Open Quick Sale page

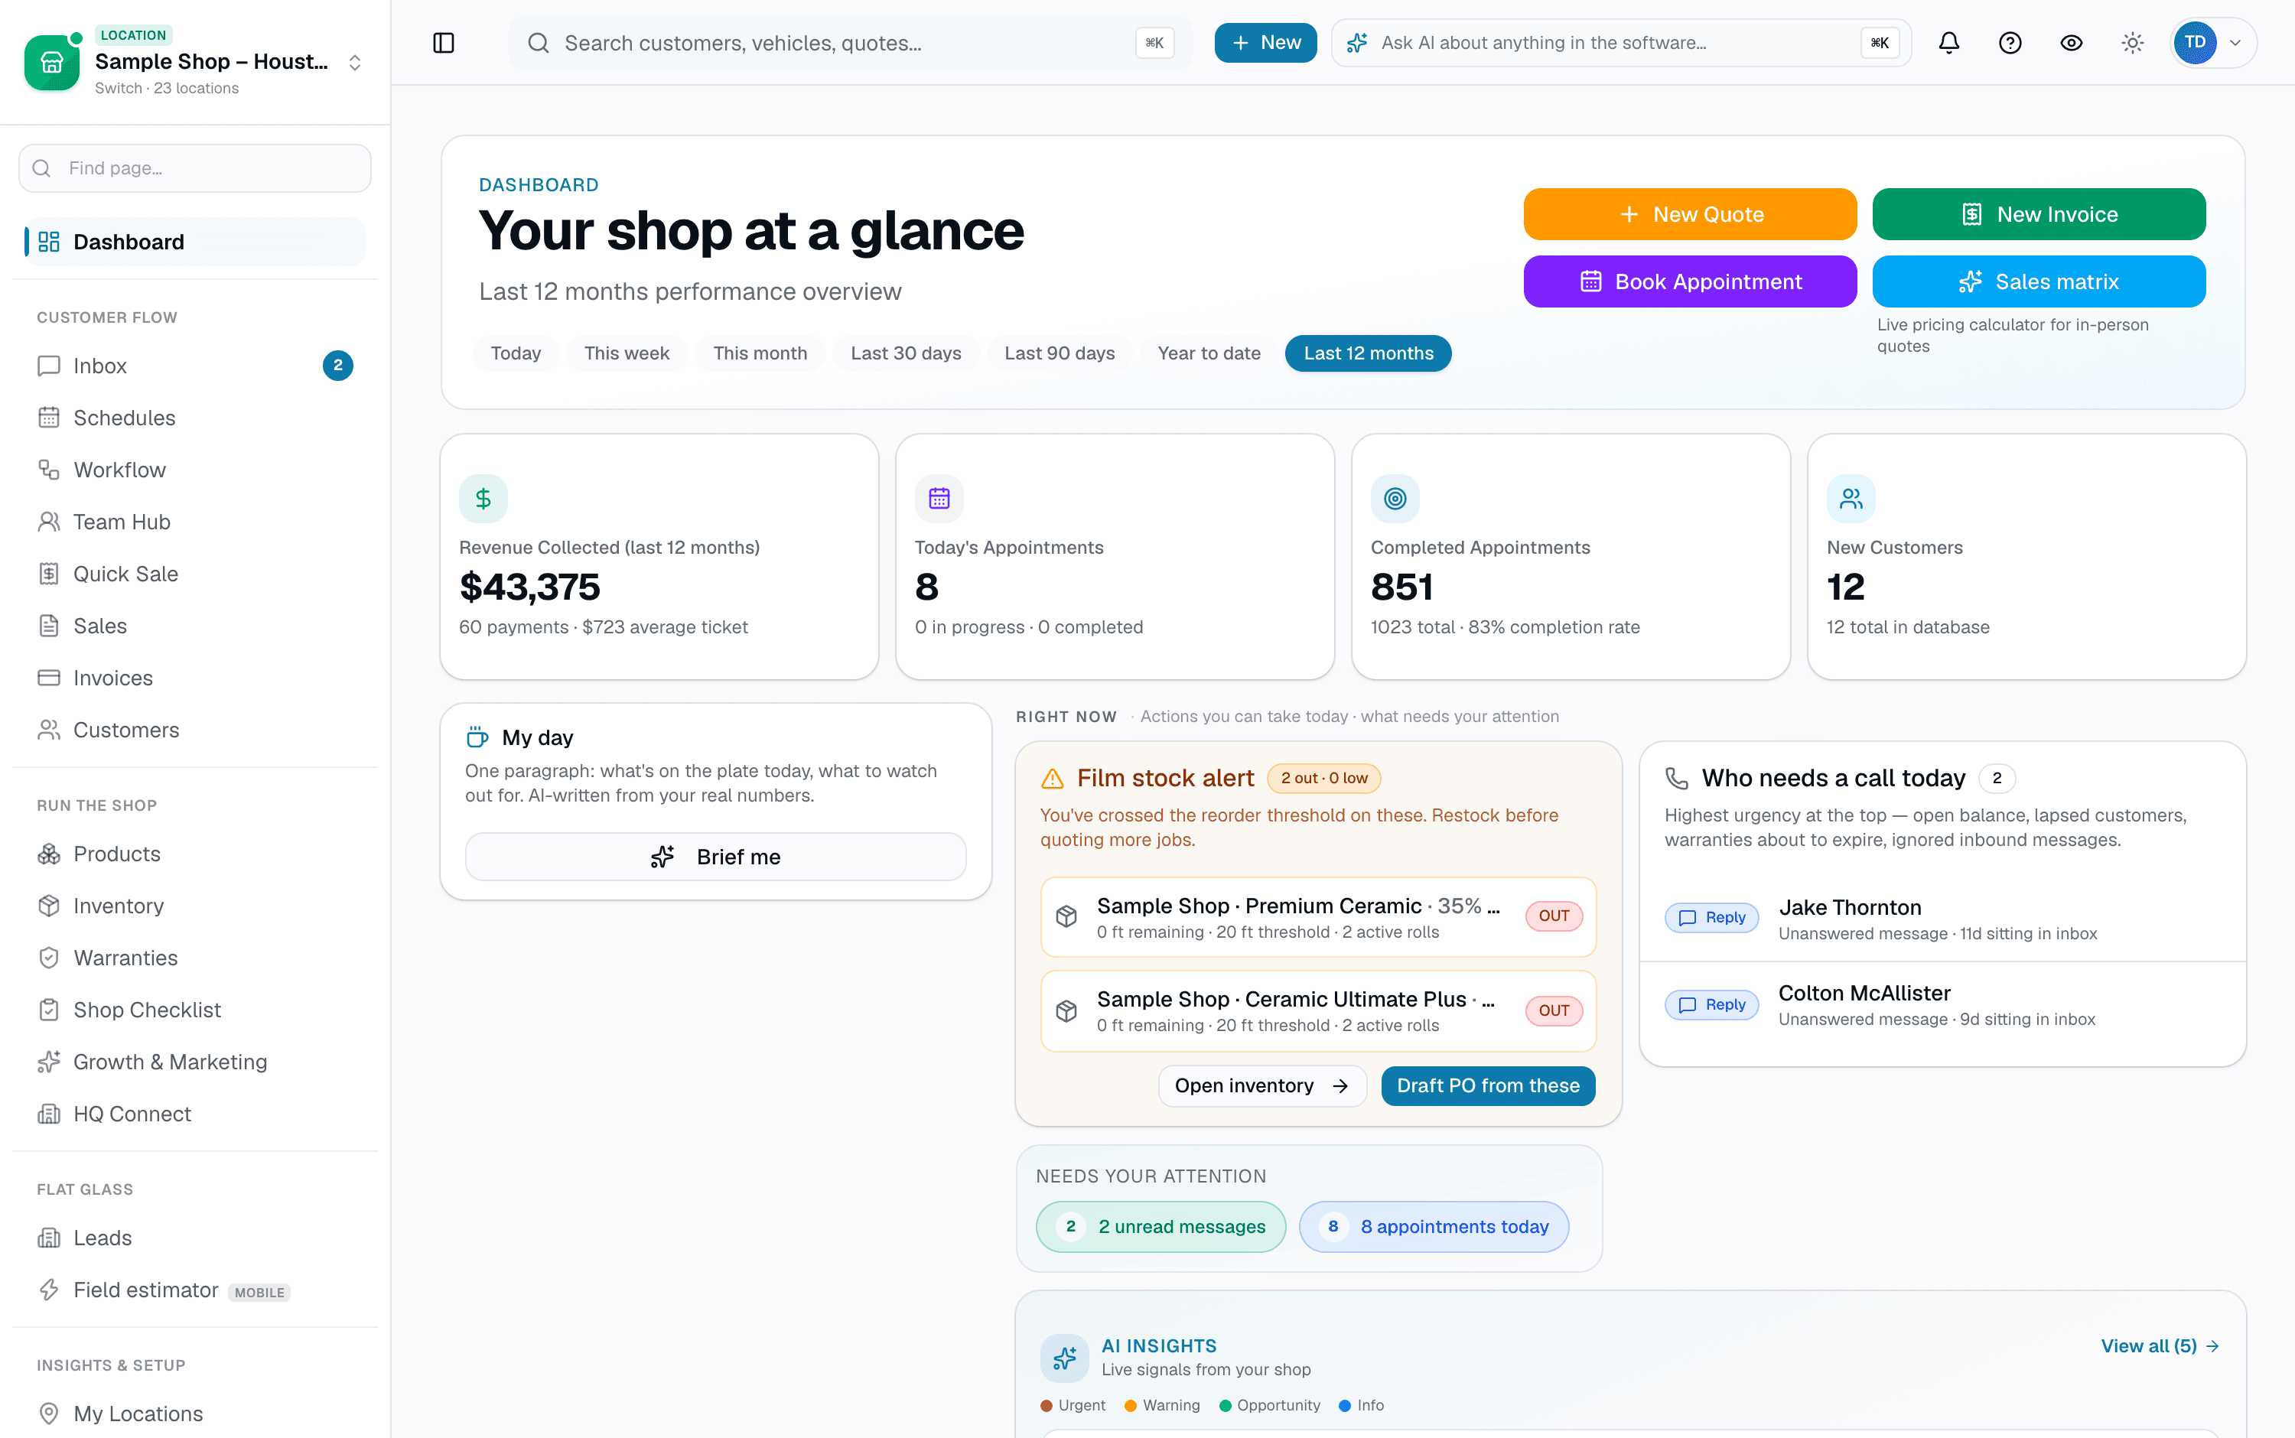point(195,574)
